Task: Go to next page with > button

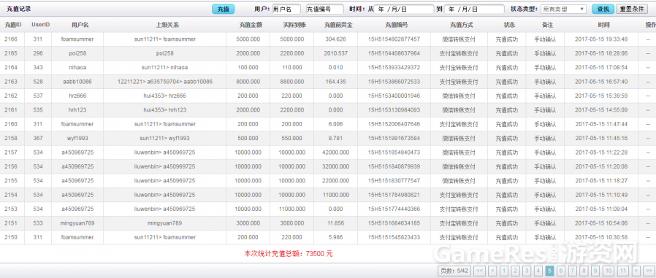Action: click(x=636, y=271)
